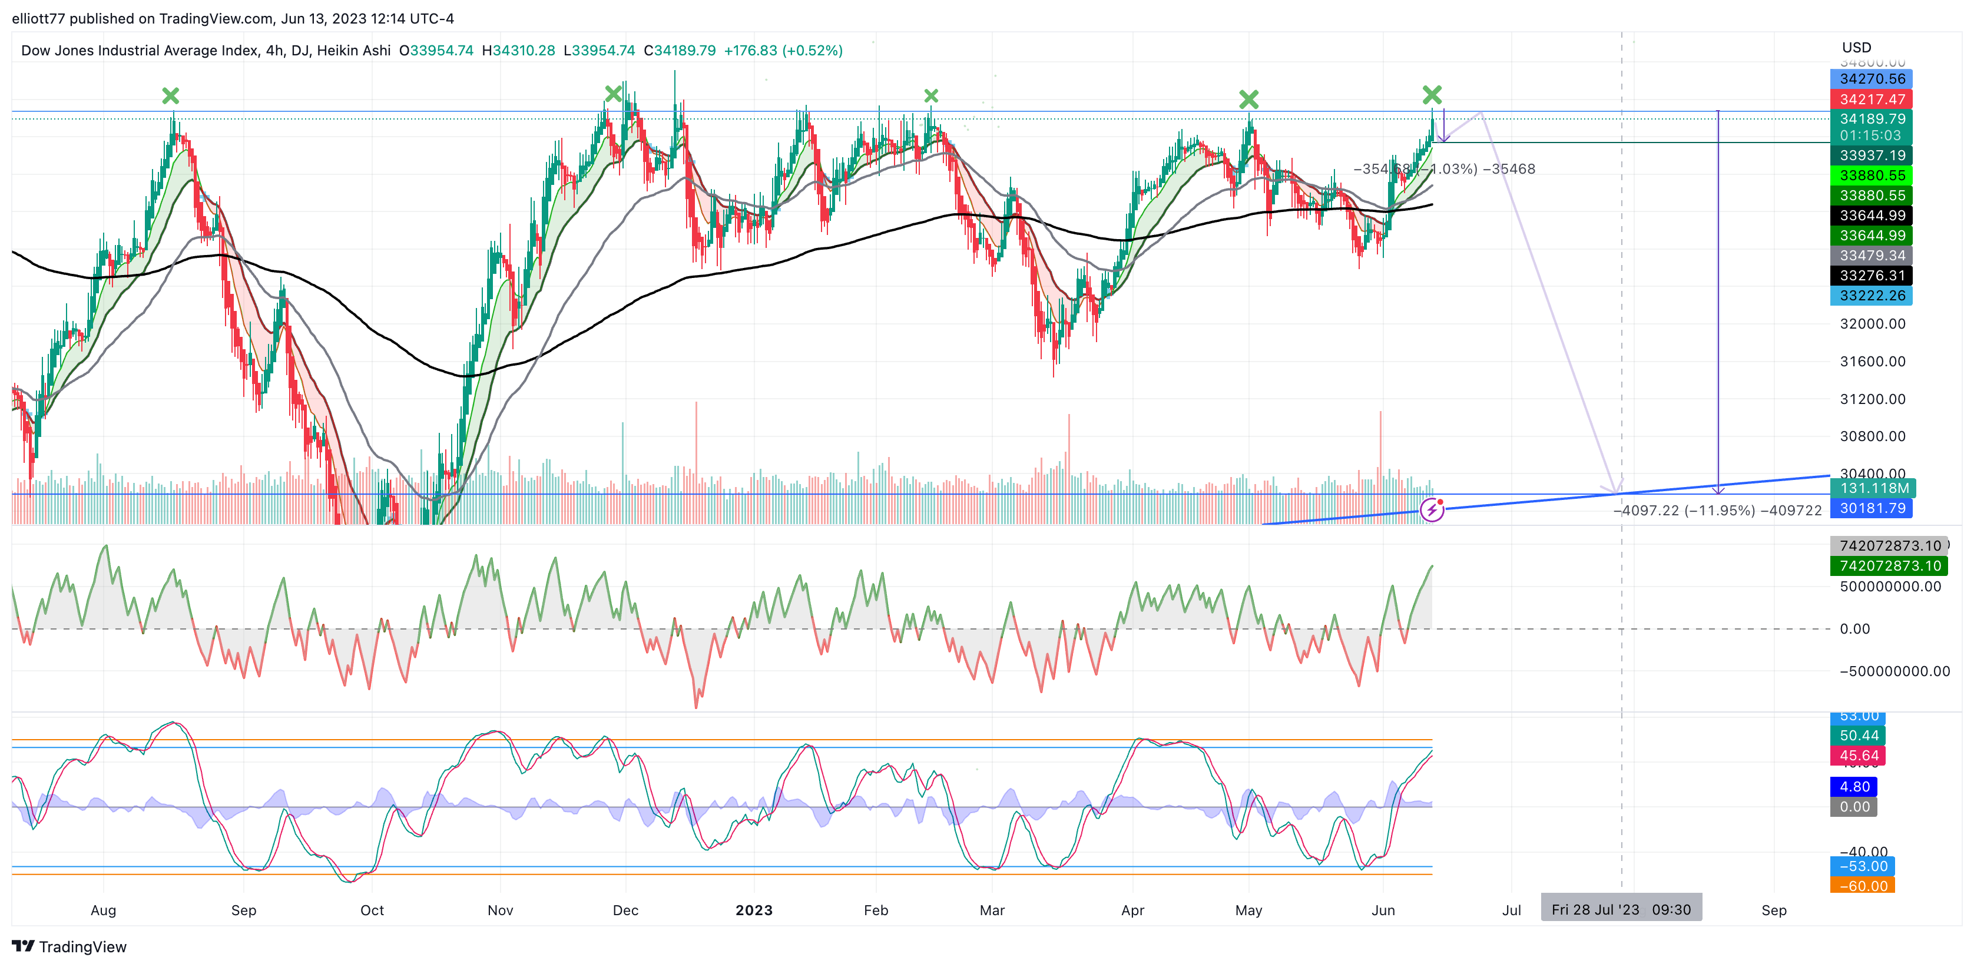Click the orange −60.00 oscillator level label

(x=1863, y=886)
